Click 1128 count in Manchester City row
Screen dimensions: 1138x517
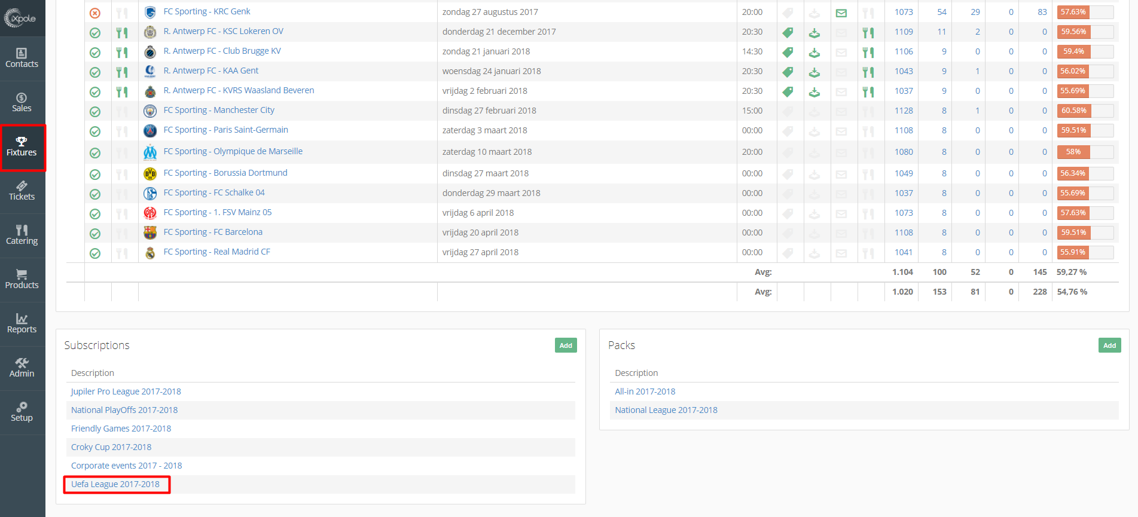[x=904, y=111]
